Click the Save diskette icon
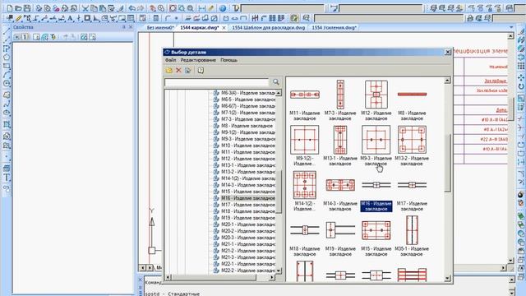 [27, 8]
